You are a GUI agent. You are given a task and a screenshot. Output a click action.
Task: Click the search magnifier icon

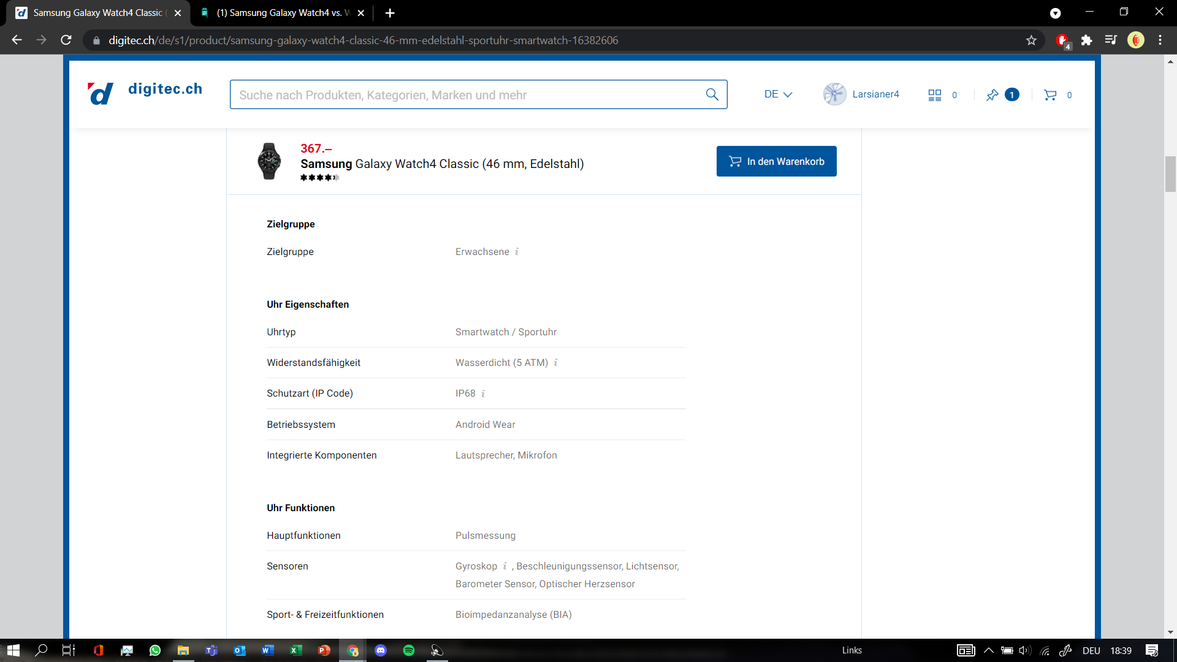[x=712, y=94]
